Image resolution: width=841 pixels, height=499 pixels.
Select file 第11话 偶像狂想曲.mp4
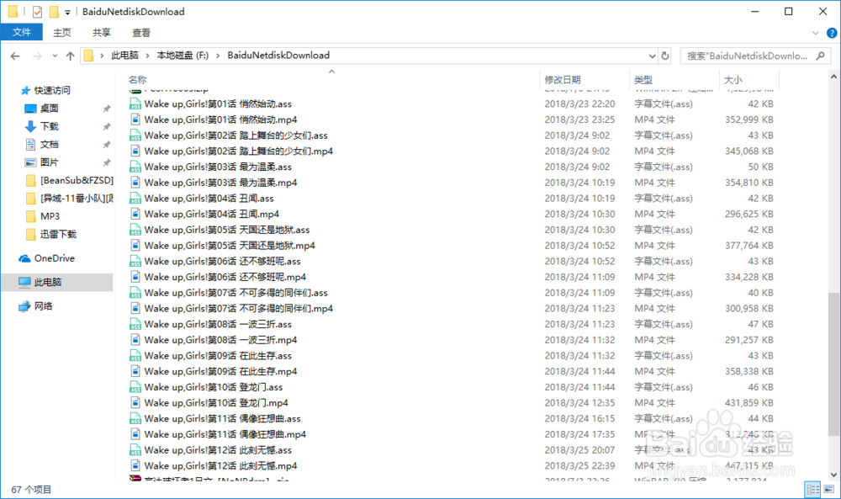pyautogui.click(x=225, y=434)
